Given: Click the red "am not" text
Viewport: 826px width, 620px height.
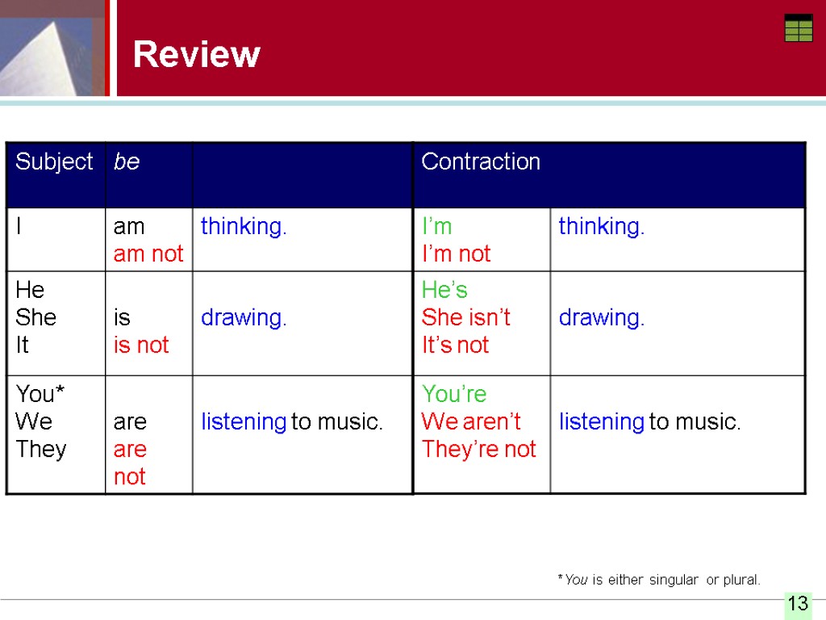Looking at the screenshot, I should [x=148, y=253].
